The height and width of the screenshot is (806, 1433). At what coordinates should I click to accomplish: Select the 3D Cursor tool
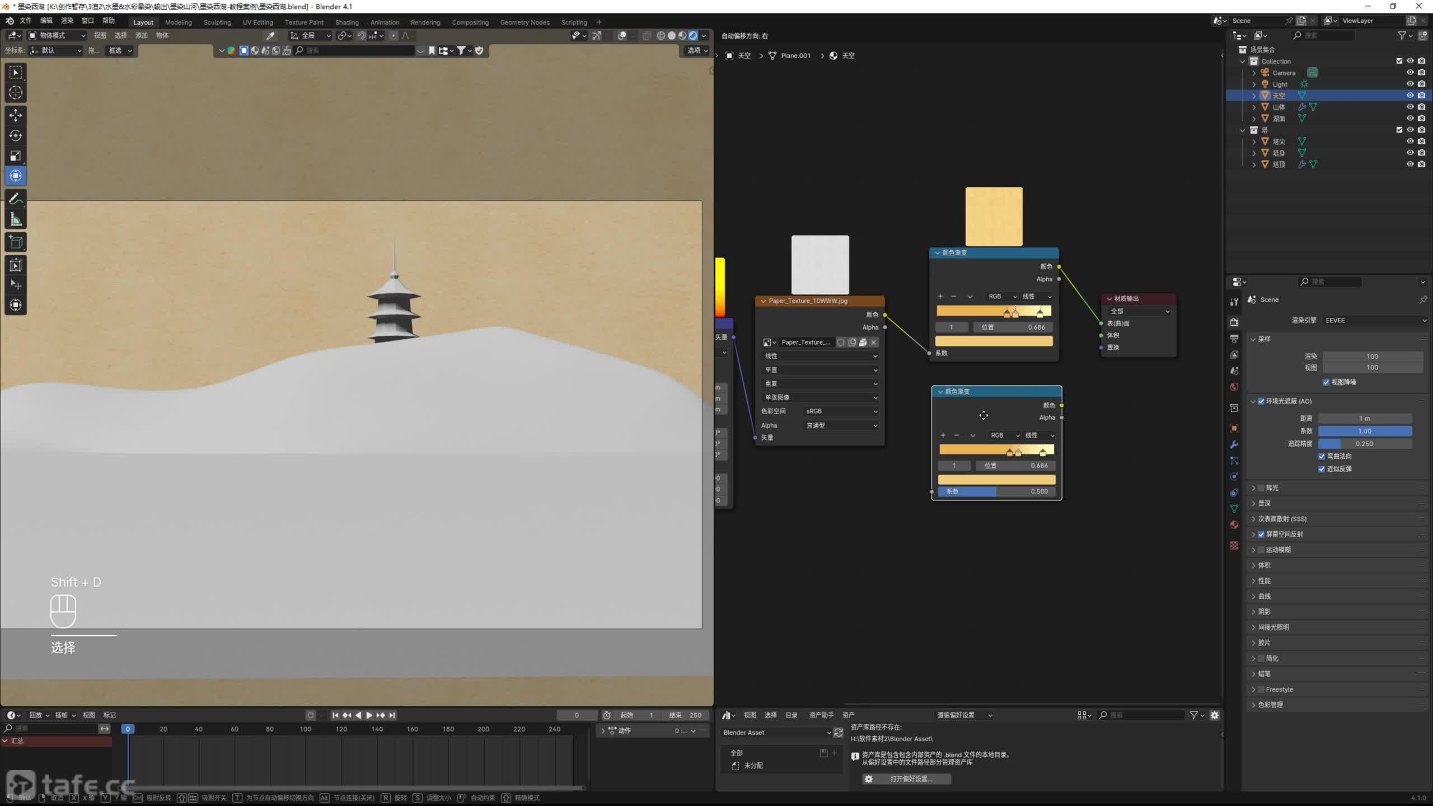[x=16, y=93]
